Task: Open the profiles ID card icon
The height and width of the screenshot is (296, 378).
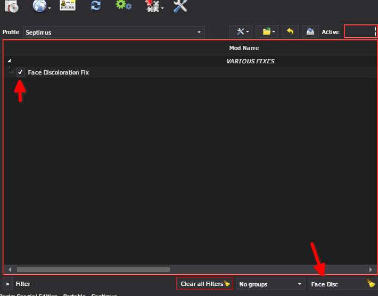Action: [x=68, y=5]
